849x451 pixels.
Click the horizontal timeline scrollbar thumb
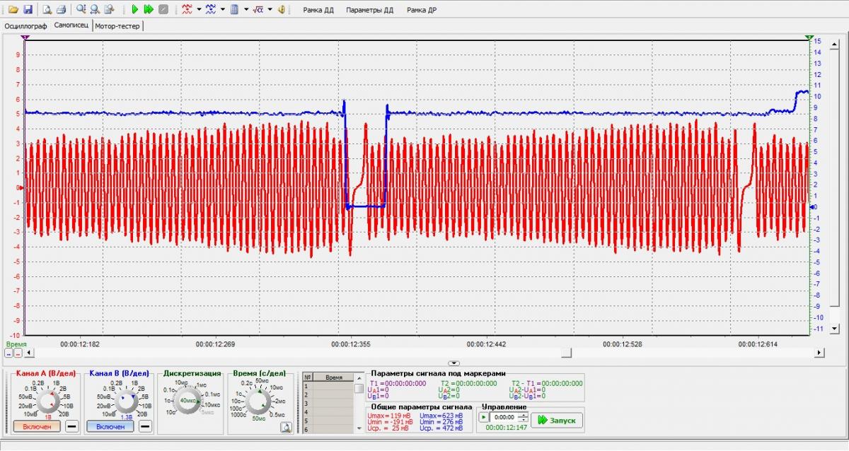(566, 352)
